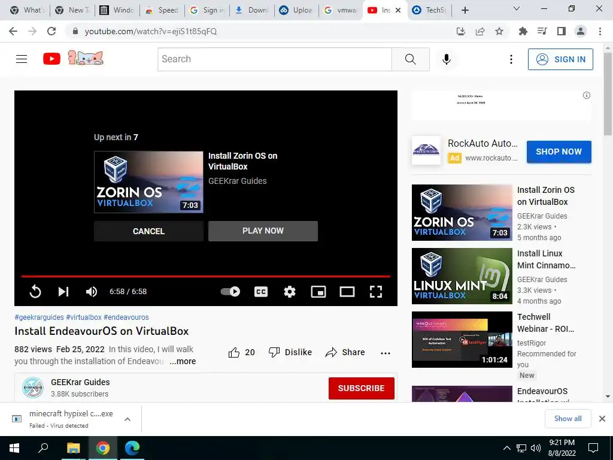Click the YouTube search input field
This screenshot has height=460, width=613.
274,59
